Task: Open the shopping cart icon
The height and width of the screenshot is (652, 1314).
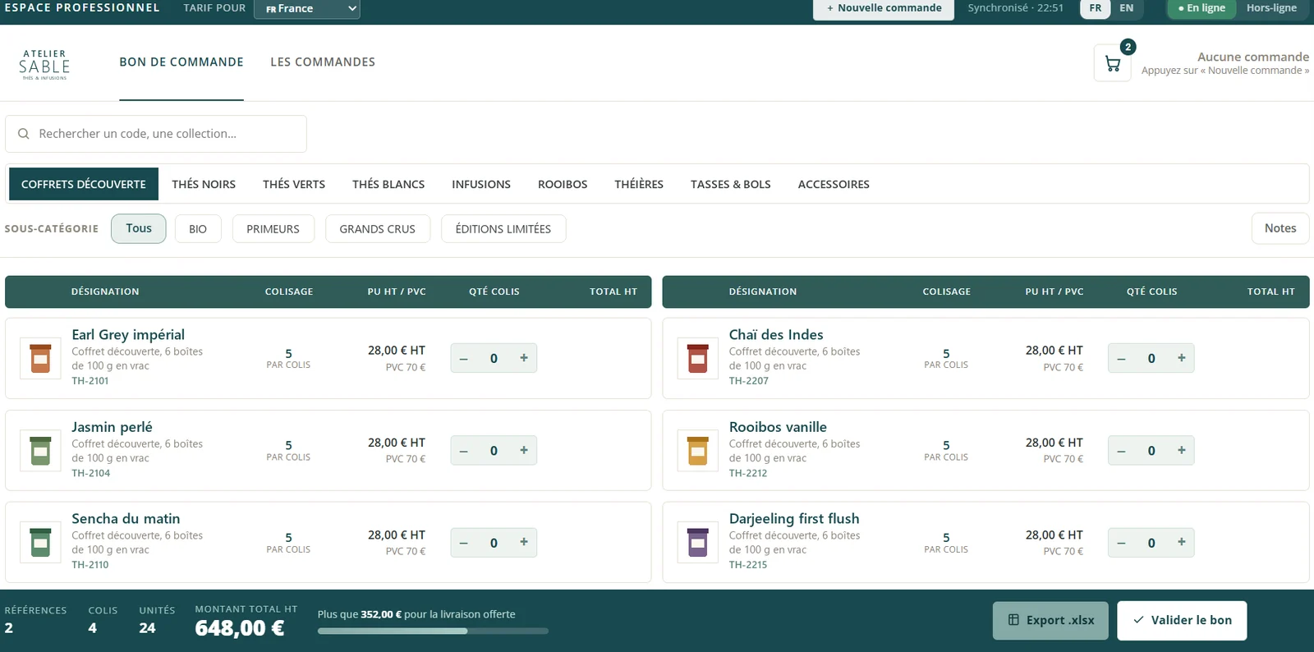Action: pos(1113,63)
